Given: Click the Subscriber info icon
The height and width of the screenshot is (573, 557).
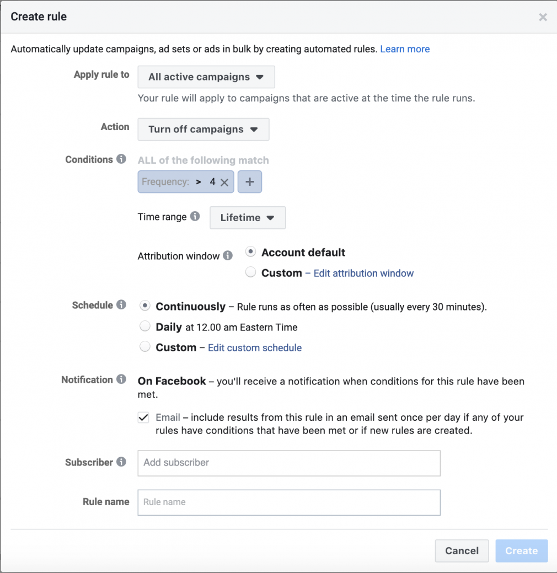Looking at the screenshot, I should click(122, 462).
